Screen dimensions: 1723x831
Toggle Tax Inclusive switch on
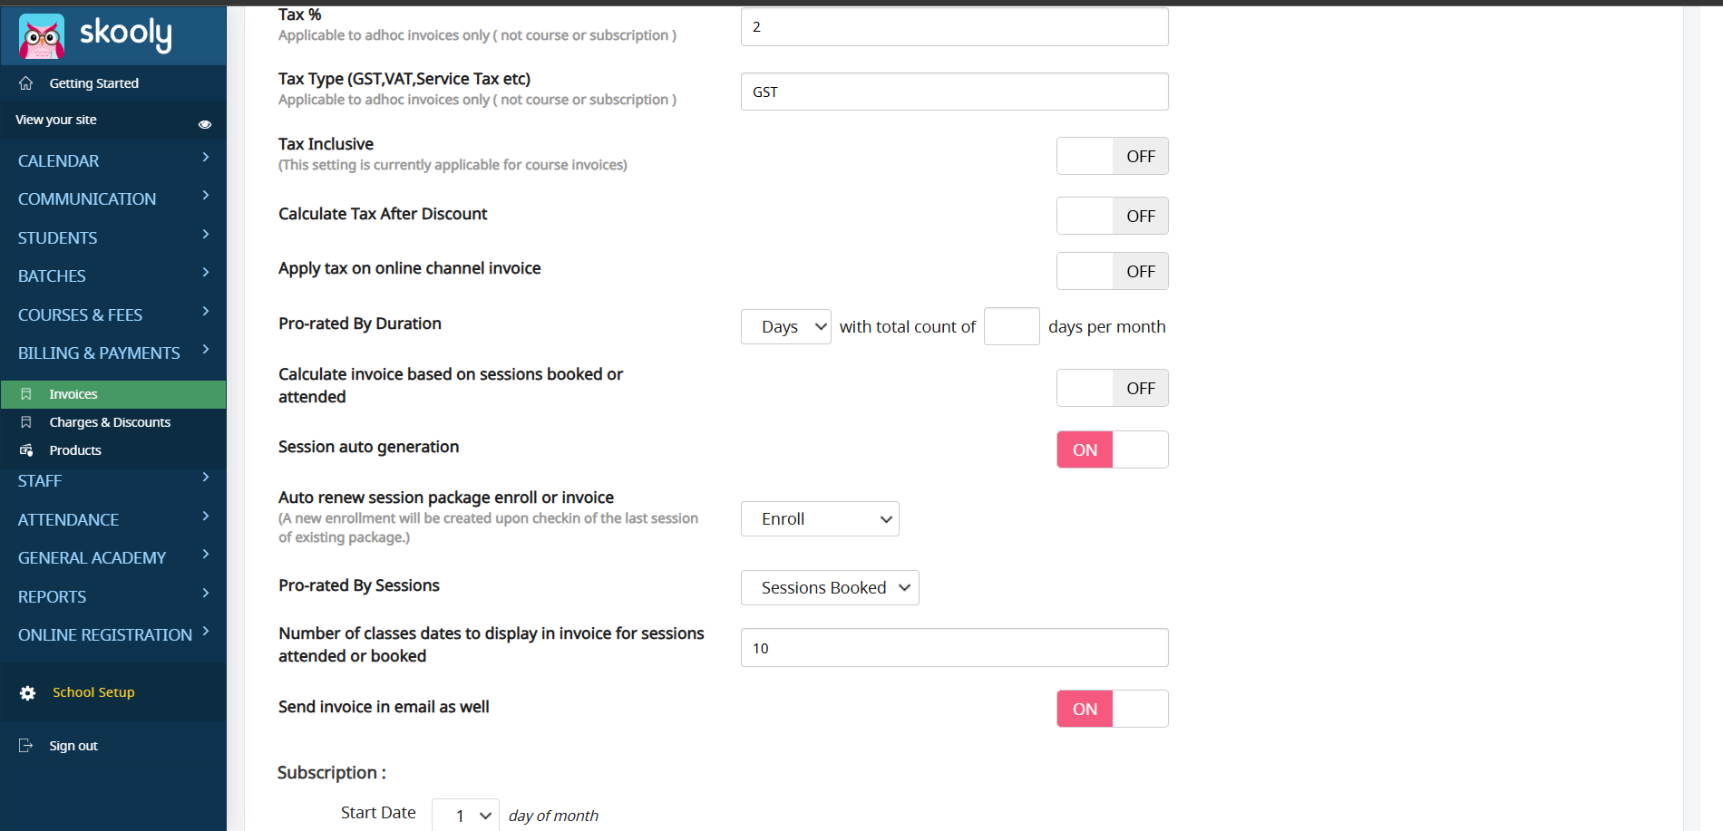pos(1112,157)
